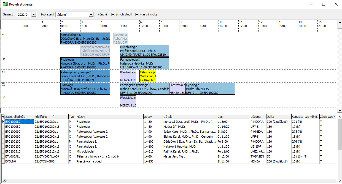Toggle the 'jiných studií' checkbox

(113, 14)
